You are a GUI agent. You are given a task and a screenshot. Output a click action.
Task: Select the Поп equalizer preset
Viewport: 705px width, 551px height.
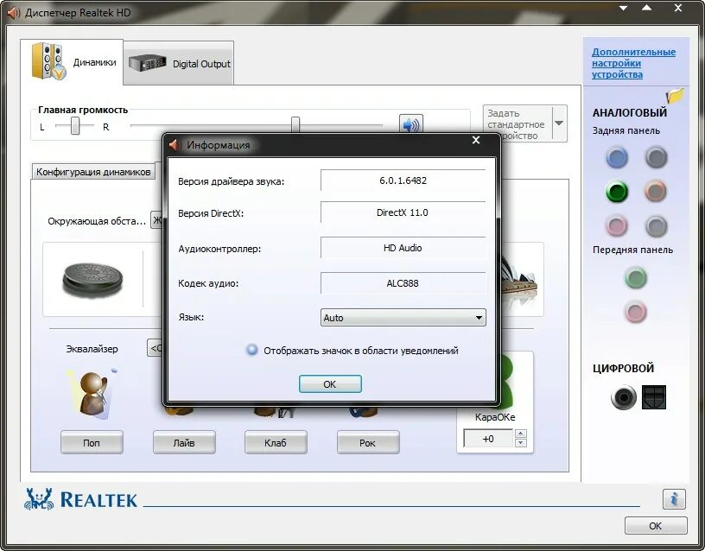pos(92,443)
